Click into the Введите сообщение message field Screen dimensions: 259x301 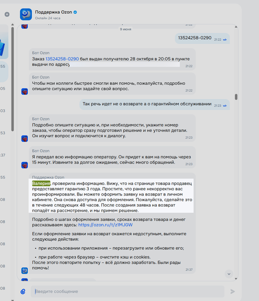128,291
